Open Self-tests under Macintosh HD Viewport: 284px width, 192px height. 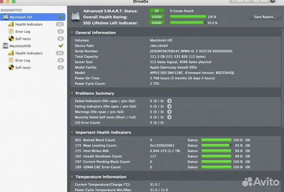click(x=23, y=39)
